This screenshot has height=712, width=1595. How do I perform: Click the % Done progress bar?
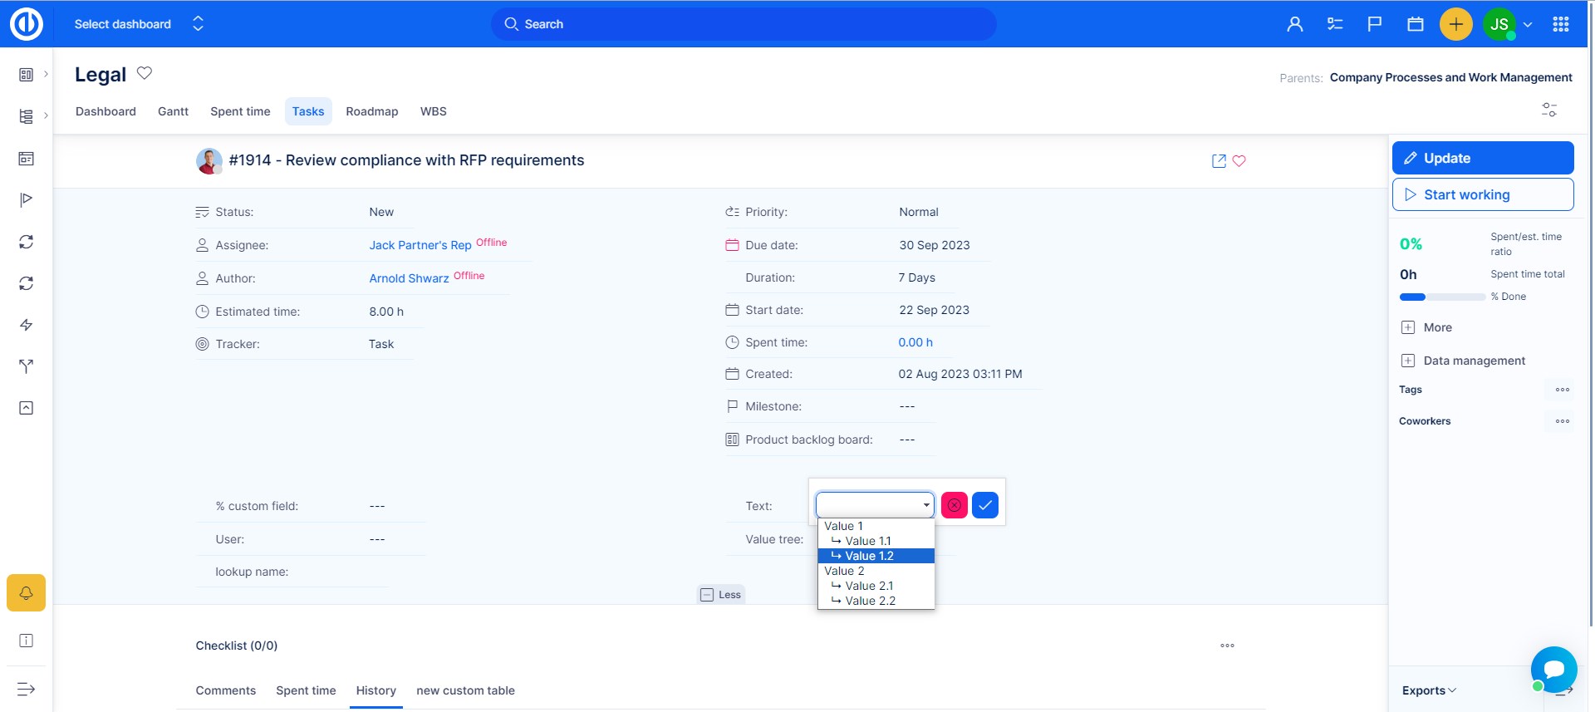[1442, 297]
